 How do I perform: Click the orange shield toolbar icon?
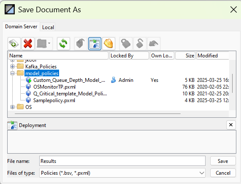[x=108, y=43]
